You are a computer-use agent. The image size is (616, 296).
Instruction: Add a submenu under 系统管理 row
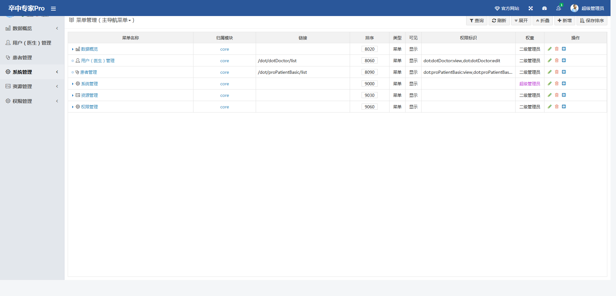[x=564, y=83]
